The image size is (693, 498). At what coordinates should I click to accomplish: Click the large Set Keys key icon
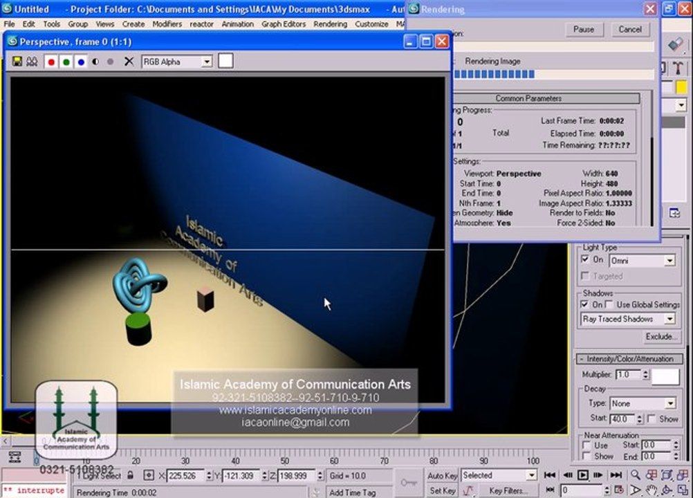point(409,483)
